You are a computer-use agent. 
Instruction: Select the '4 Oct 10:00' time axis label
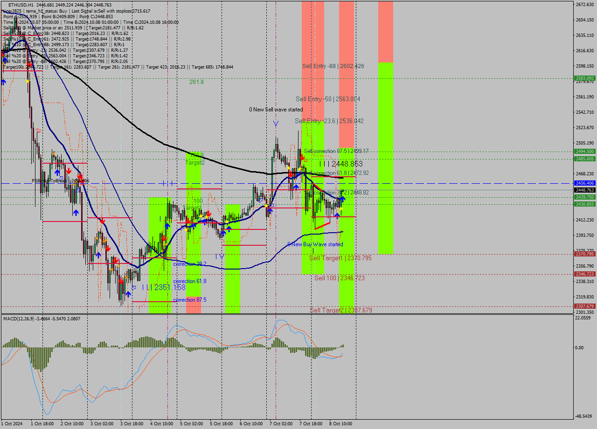coord(161,424)
